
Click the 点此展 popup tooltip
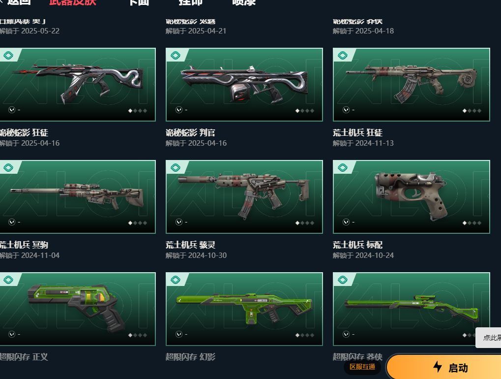click(x=489, y=338)
